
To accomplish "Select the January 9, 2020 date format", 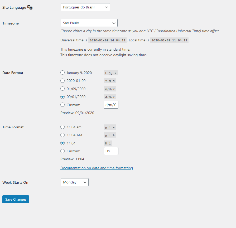I will pos(62,73).
